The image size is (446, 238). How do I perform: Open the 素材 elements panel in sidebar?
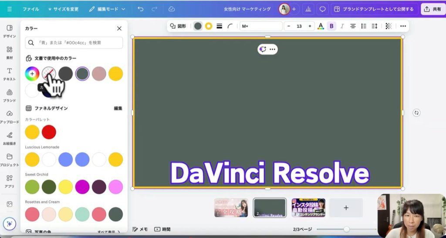(9, 52)
